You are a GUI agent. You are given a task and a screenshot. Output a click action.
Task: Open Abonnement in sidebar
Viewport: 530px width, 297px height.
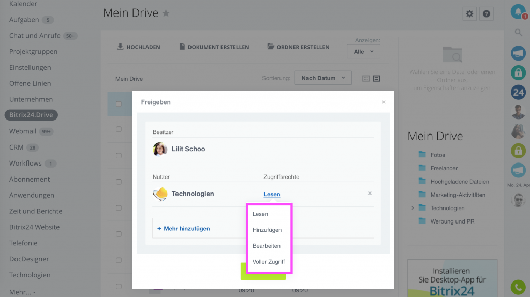pos(30,179)
